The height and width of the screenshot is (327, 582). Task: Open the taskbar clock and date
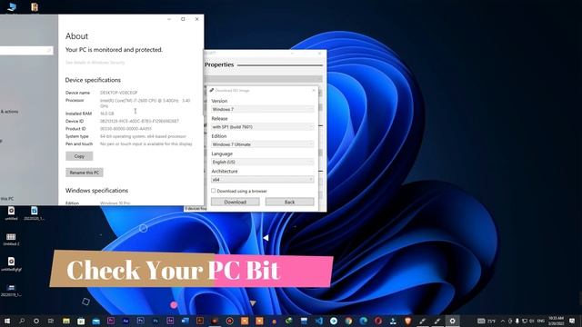(556, 321)
